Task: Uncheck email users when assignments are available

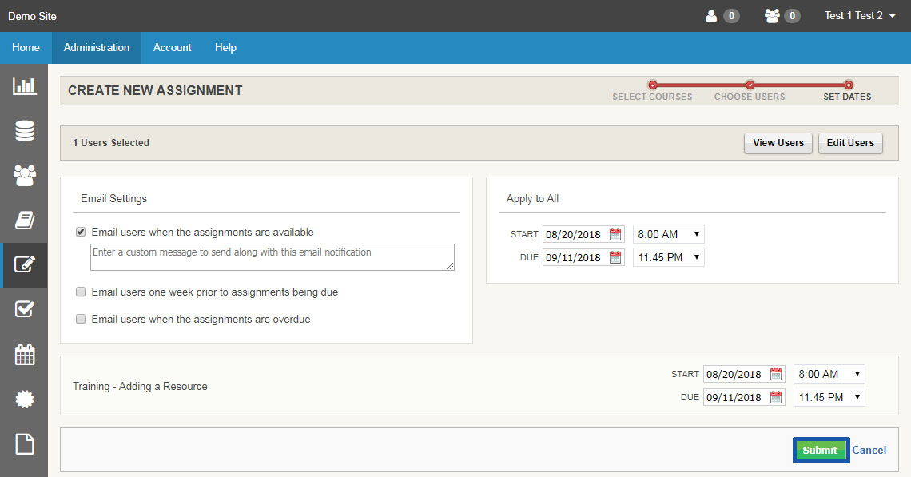Action: 80,231
